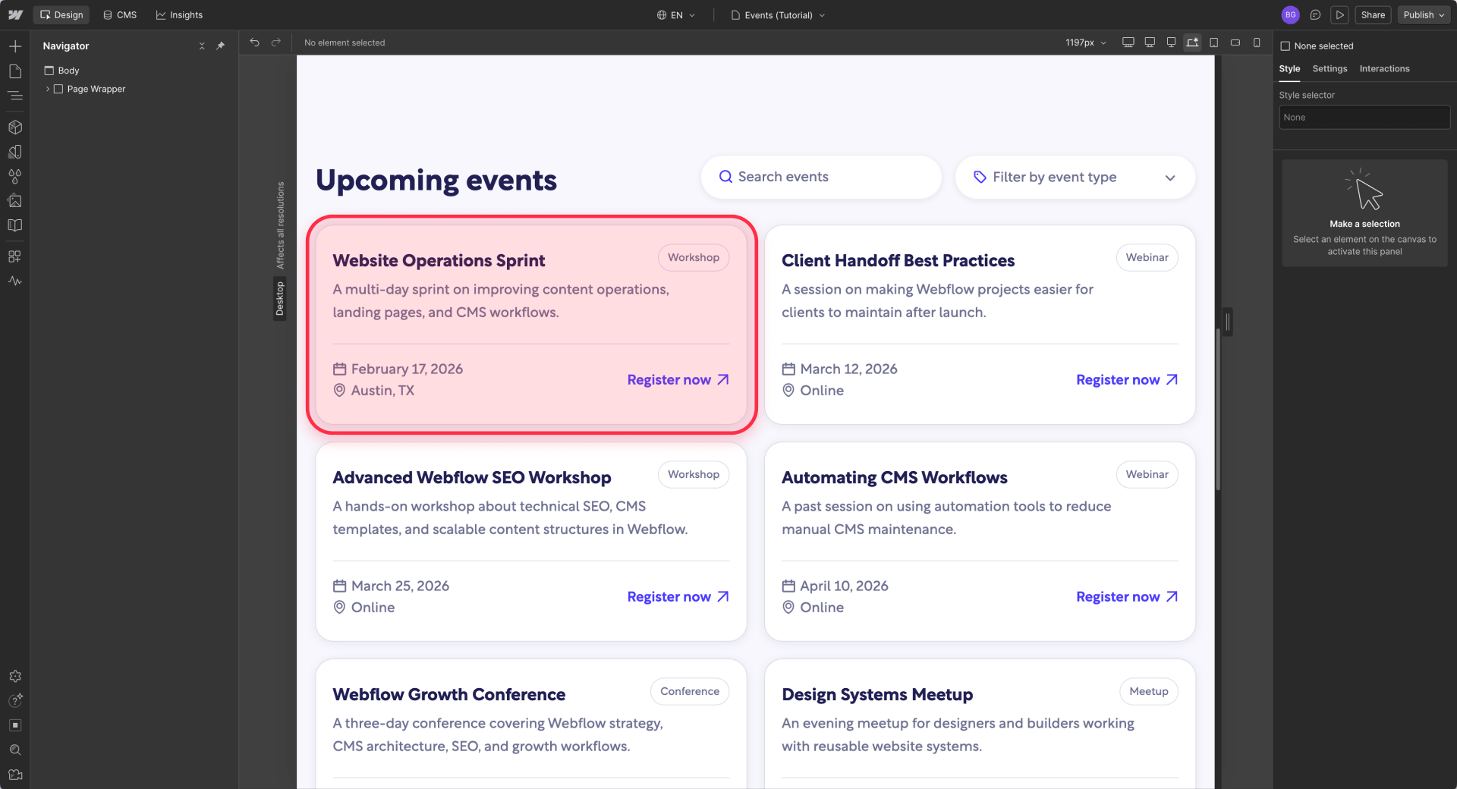
Task: Switch to CMS mode tab
Action: tap(120, 15)
